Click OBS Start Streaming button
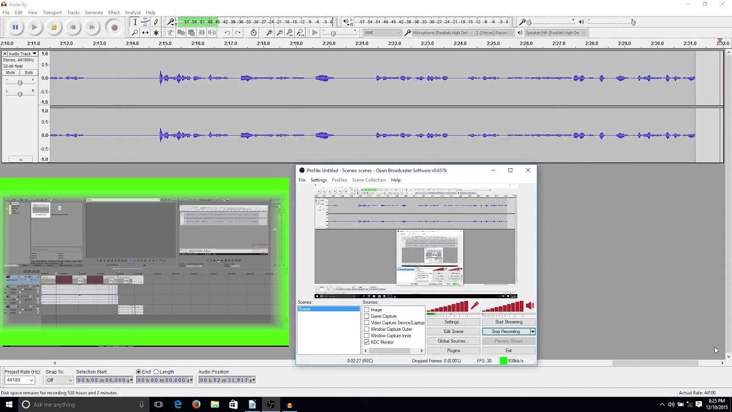 point(508,322)
